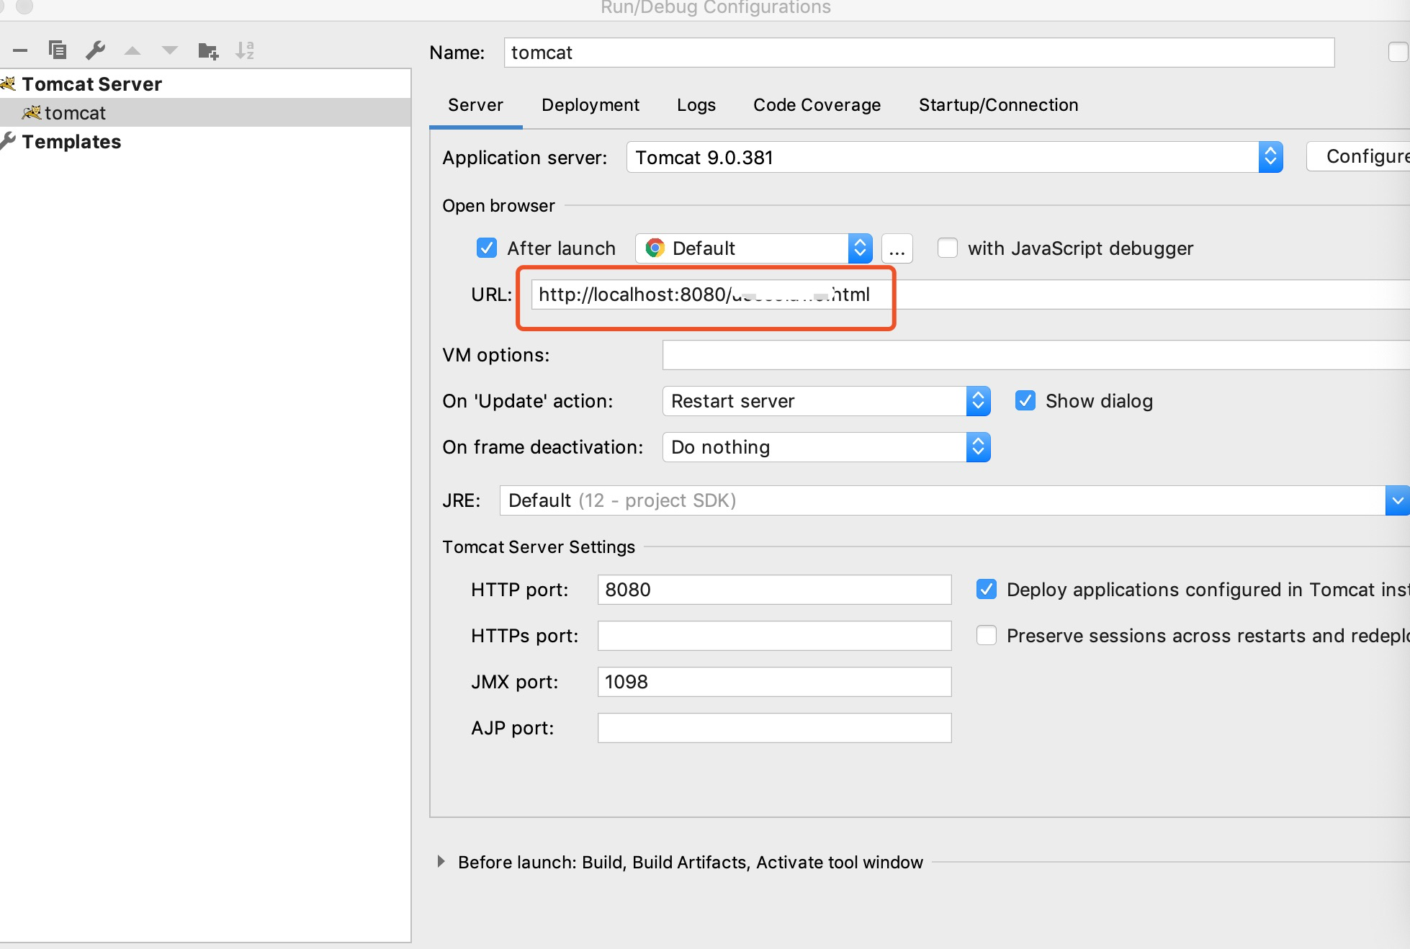
Task: Click the create new folder icon
Action: tap(208, 50)
